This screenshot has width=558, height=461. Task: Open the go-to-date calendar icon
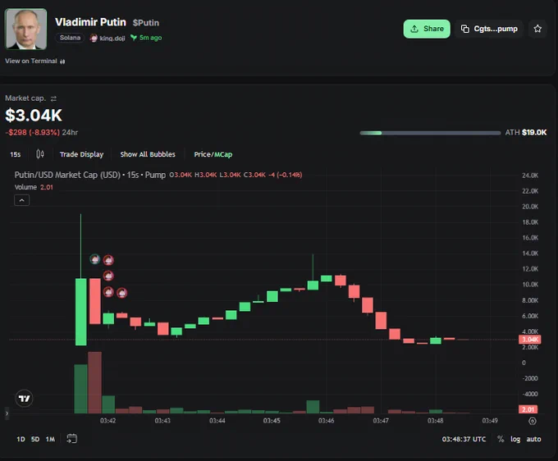(x=71, y=439)
